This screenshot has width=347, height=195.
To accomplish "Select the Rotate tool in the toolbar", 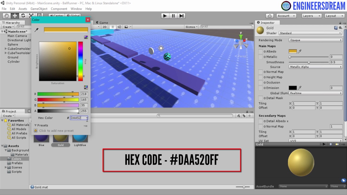I will point(23,16).
